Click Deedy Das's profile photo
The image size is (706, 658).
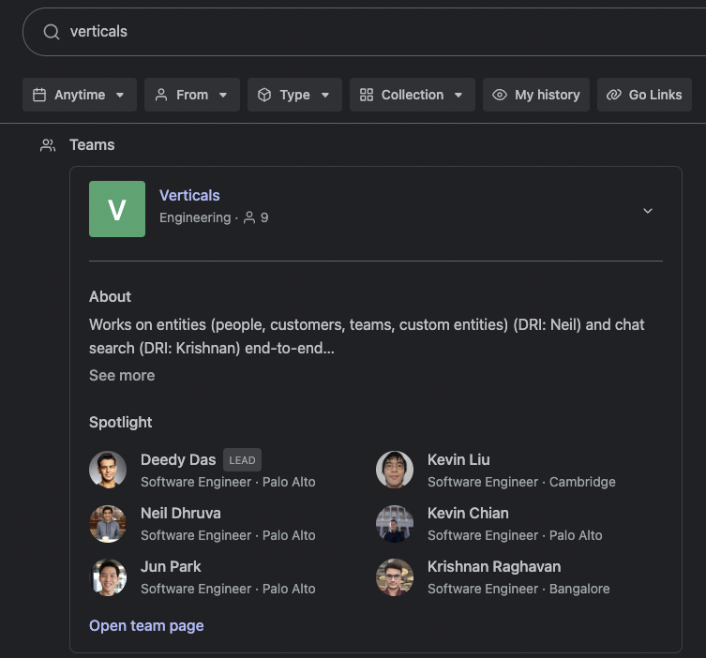point(108,470)
